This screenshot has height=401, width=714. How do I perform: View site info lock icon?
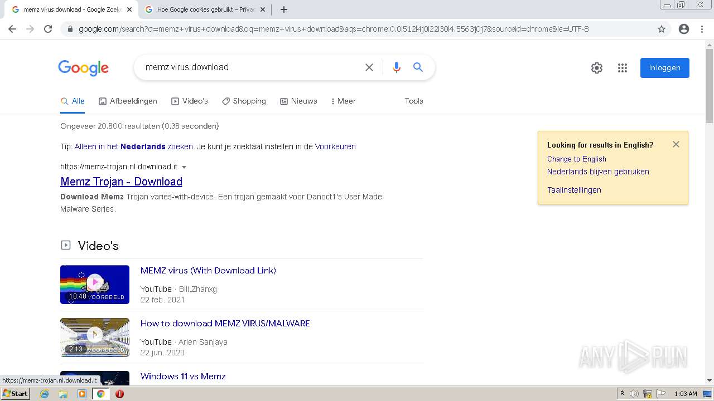coord(70,29)
